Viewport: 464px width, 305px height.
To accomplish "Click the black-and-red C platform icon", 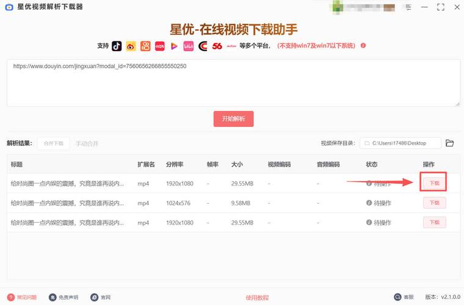I will pos(203,46).
